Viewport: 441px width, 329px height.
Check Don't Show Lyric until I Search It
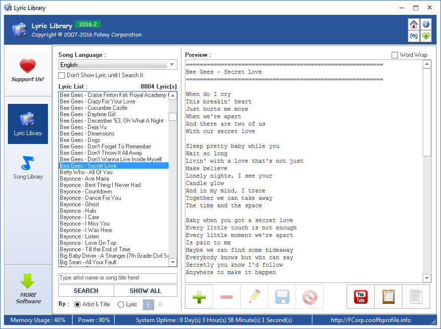coord(62,75)
